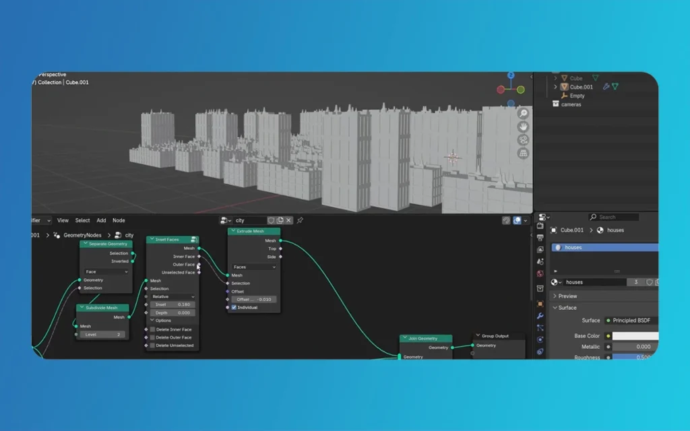Collapse the Separate Geometry node
The height and width of the screenshot is (431, 690).
86,244
